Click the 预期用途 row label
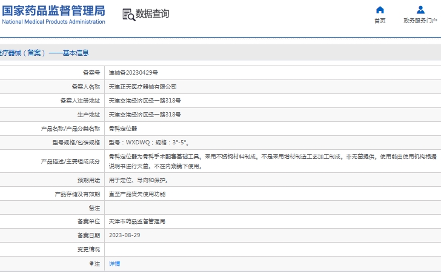Viewport: 441px width, 276px height. [88, 180]
